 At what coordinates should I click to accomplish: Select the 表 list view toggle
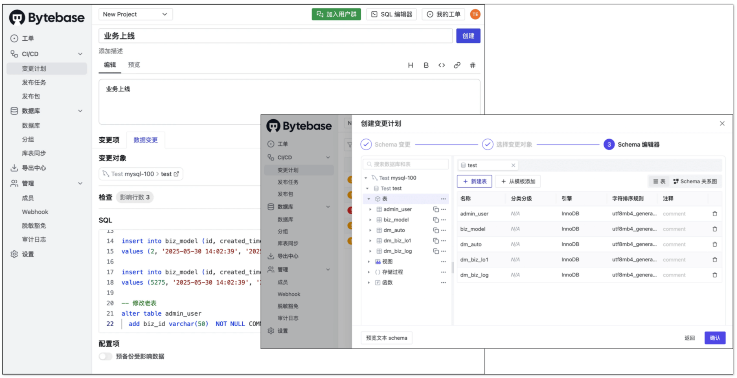(x=659, y=182)
